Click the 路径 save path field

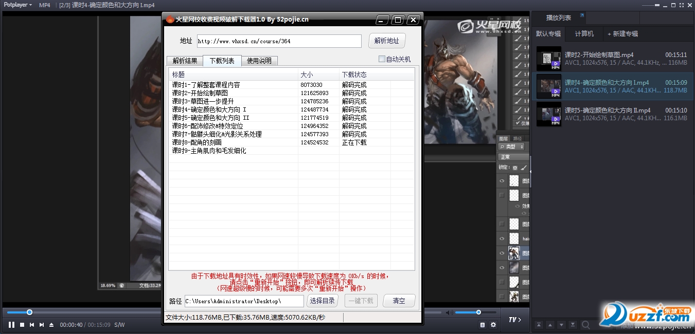(x=244, y=301)
